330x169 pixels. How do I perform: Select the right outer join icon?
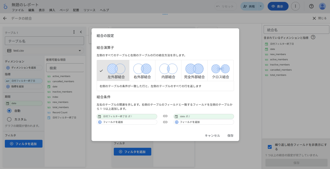click(142, 69)
